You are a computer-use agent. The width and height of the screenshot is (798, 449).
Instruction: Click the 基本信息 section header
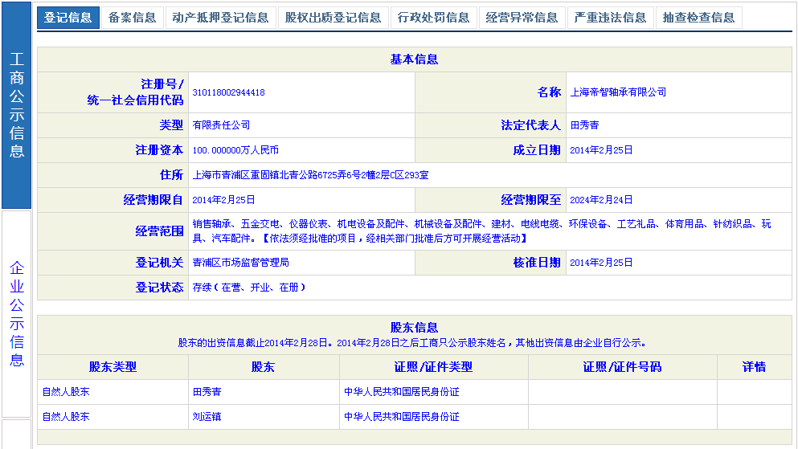pos(414,60)
